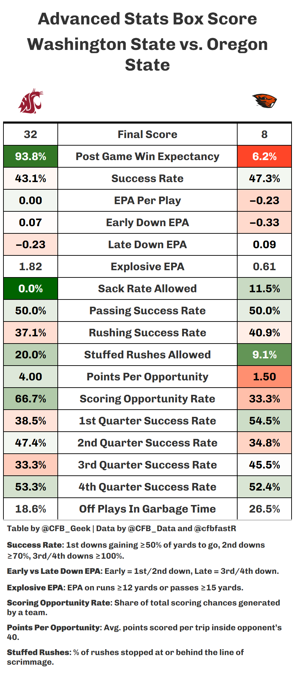
Task: Select the 66.7% scoring opportunity rate cell
Action: (31, 399)
